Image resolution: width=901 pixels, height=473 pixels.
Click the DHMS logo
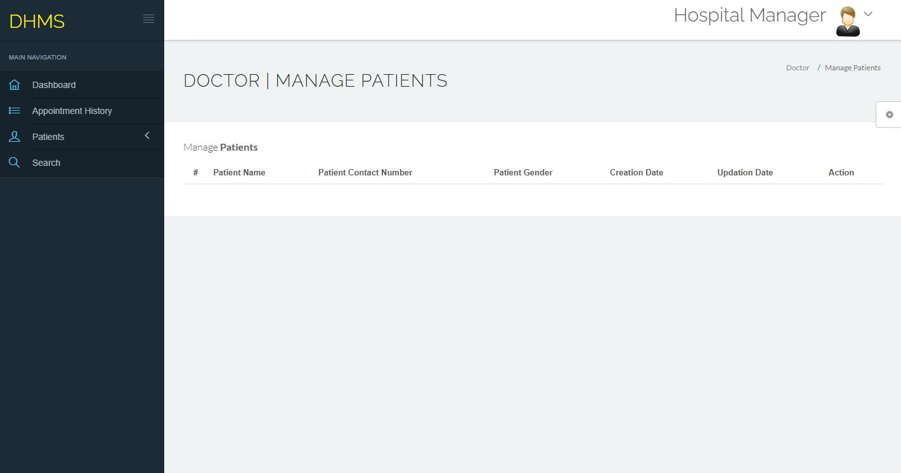pyautogui.click(x=37, y=21)
